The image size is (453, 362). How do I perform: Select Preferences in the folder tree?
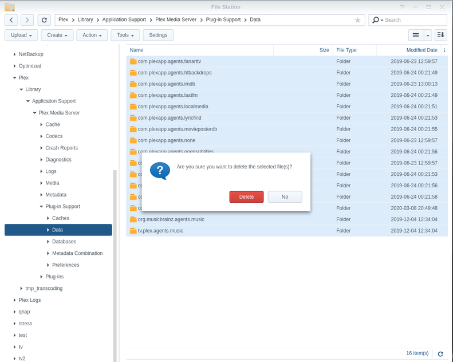coord(66,265)
